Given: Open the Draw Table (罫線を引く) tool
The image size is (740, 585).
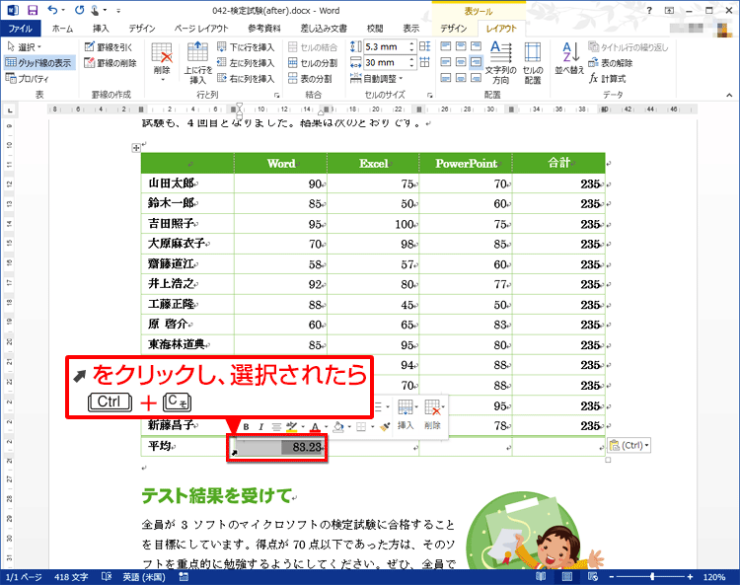Looking at the screenshot, I should [109, 46].
